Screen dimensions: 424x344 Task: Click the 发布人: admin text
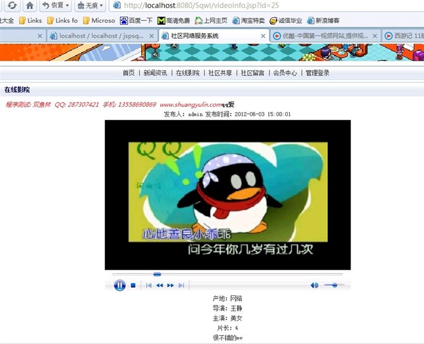pyautogui.click(x=184, y=114)
